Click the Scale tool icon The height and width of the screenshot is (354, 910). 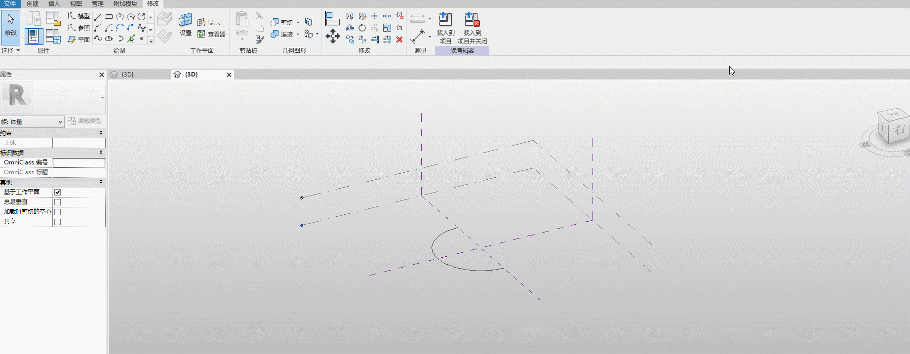coord(387,28)
